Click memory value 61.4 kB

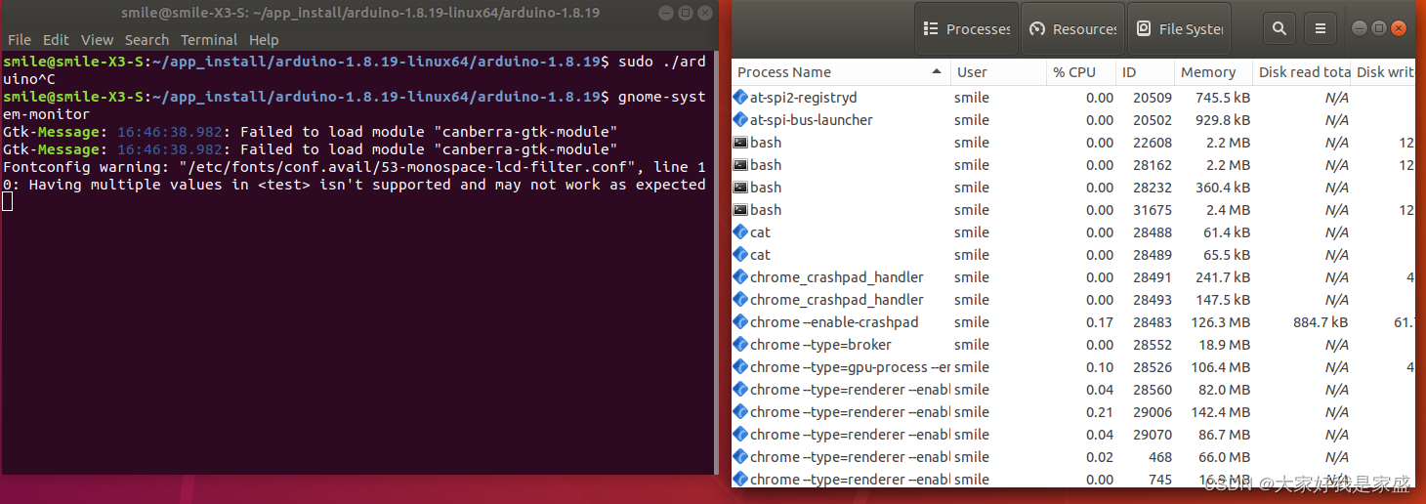(1227, 232)
